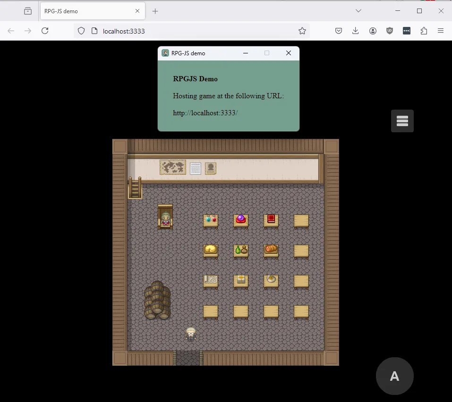
Task: Close the small RPG-JS demo window
Action: (x=289, y=53)
